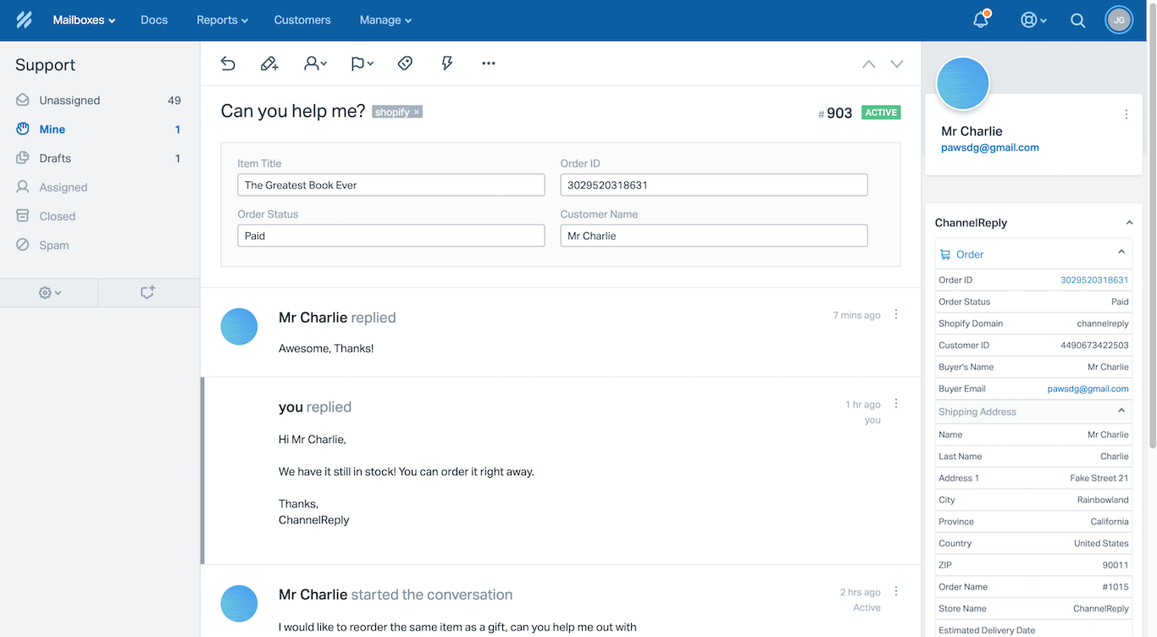The width and height of the screenshot is (1157, 637).
Task: Click the Buyer Email pawsdg@gmail.com link
Action: [1088, 389]
